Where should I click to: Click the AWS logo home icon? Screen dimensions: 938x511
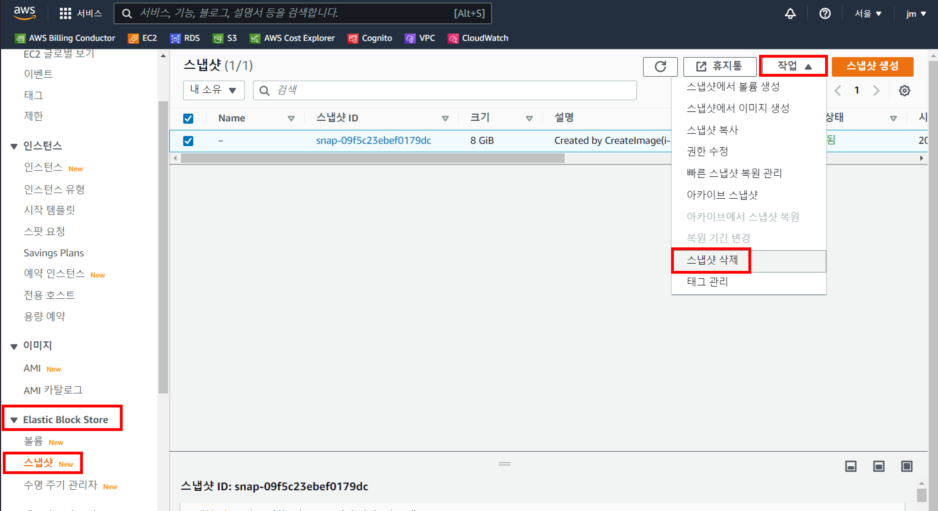pos(25,13)
